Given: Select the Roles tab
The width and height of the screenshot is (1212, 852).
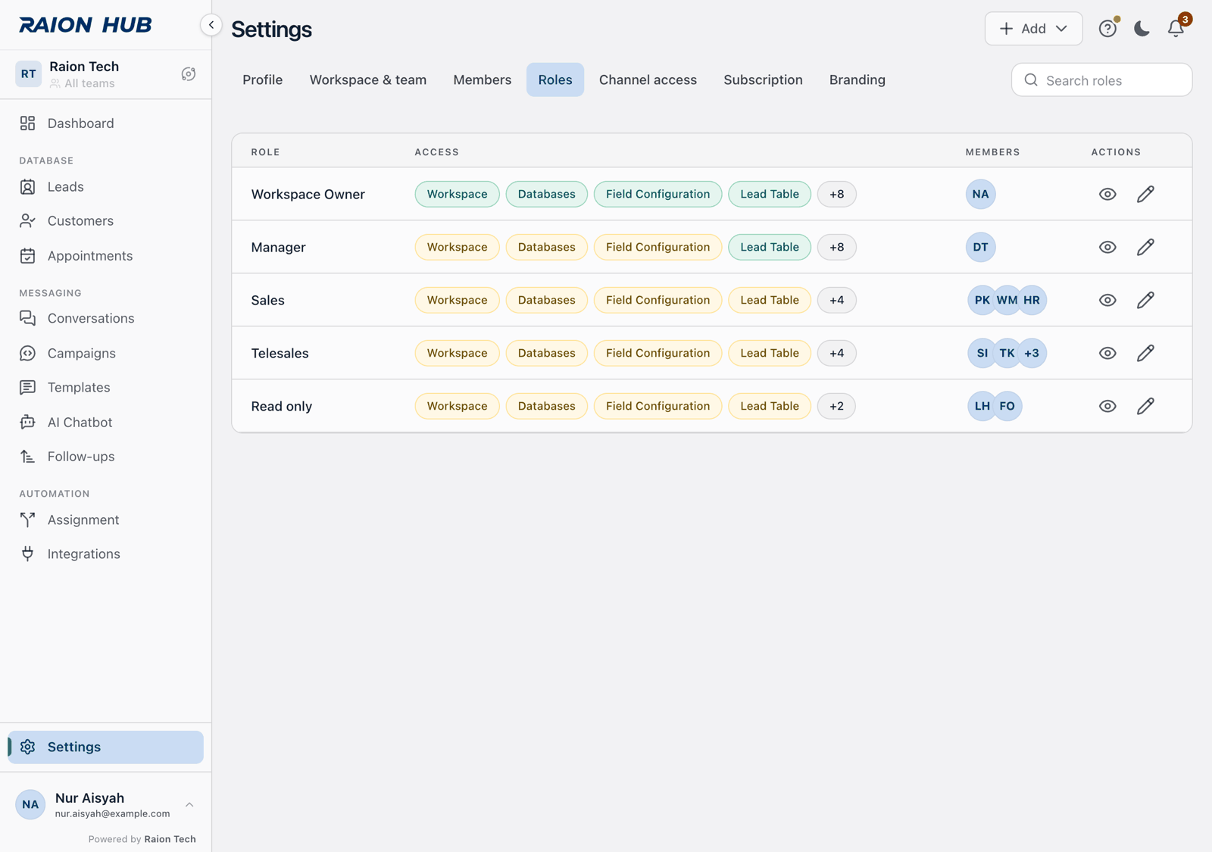Looking at the screenshot, I should pos(555,80).
